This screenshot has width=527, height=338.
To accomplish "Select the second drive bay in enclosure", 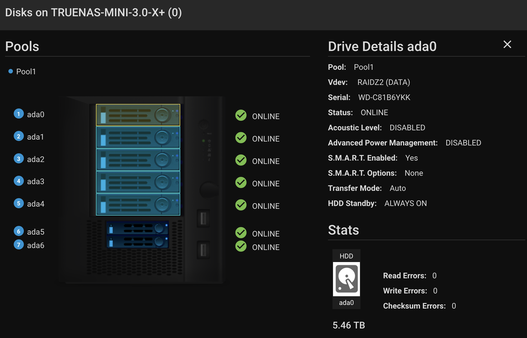I will pos(138,137).
